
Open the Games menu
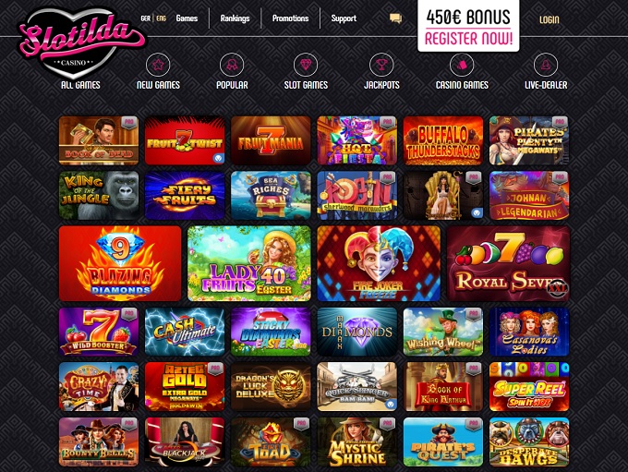click(x=187, y=18)
